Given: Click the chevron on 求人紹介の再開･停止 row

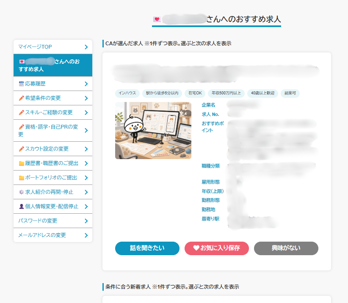Looking at the screenshot, I should pyautogui.click(x=86, y=192).
